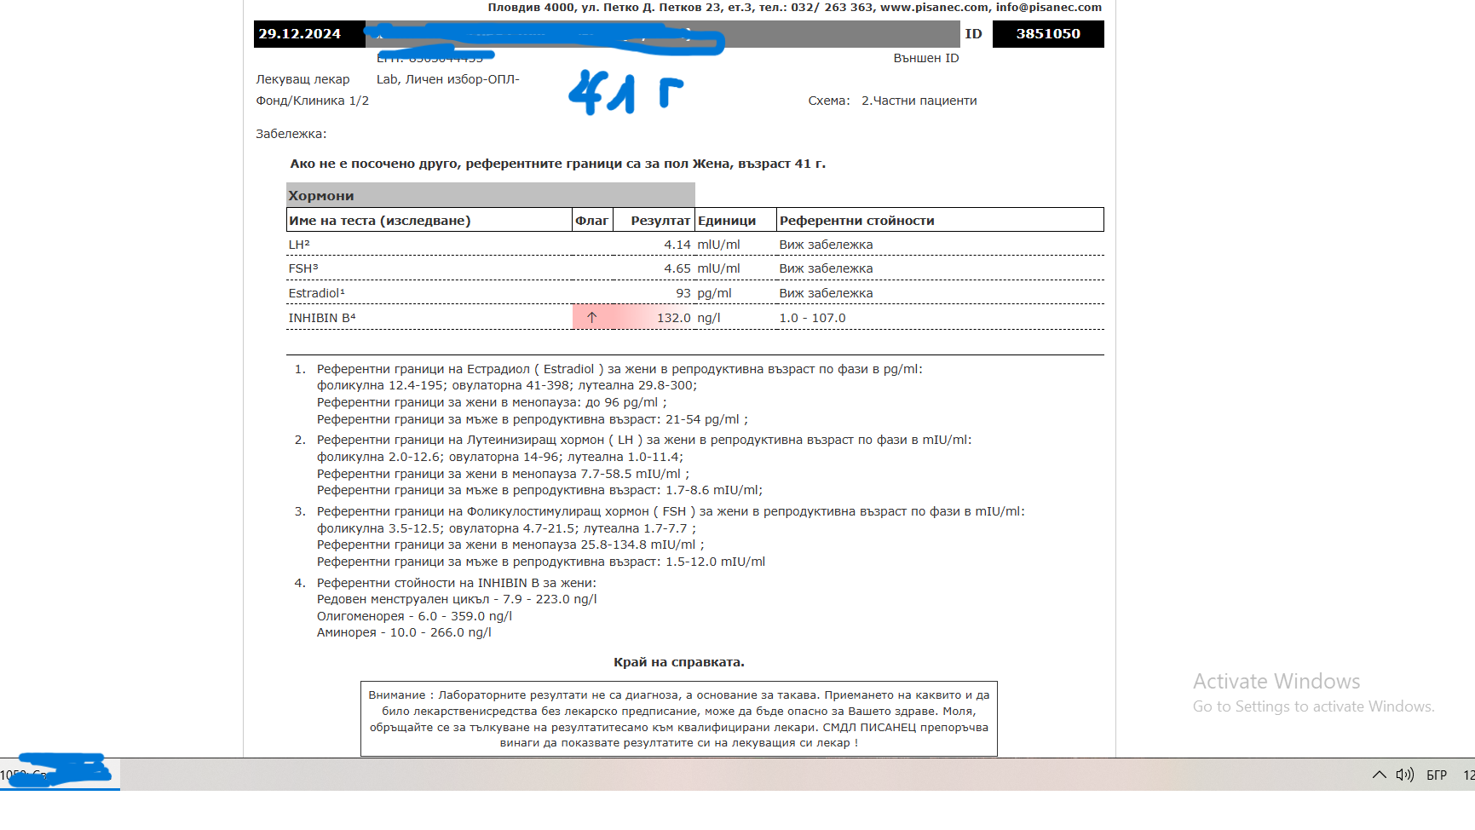Click the taskbar clock at far right
This screenshot has height=830, width=1475.
coord(1467,775)
